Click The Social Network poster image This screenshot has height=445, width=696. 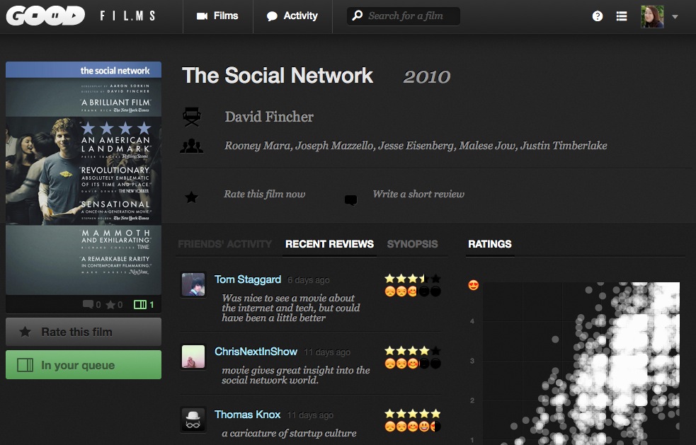pyautogui.click(x=84, y=178)
